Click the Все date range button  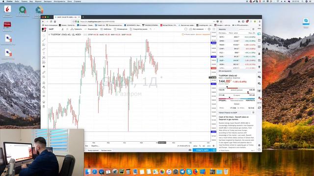pos(86,146)
